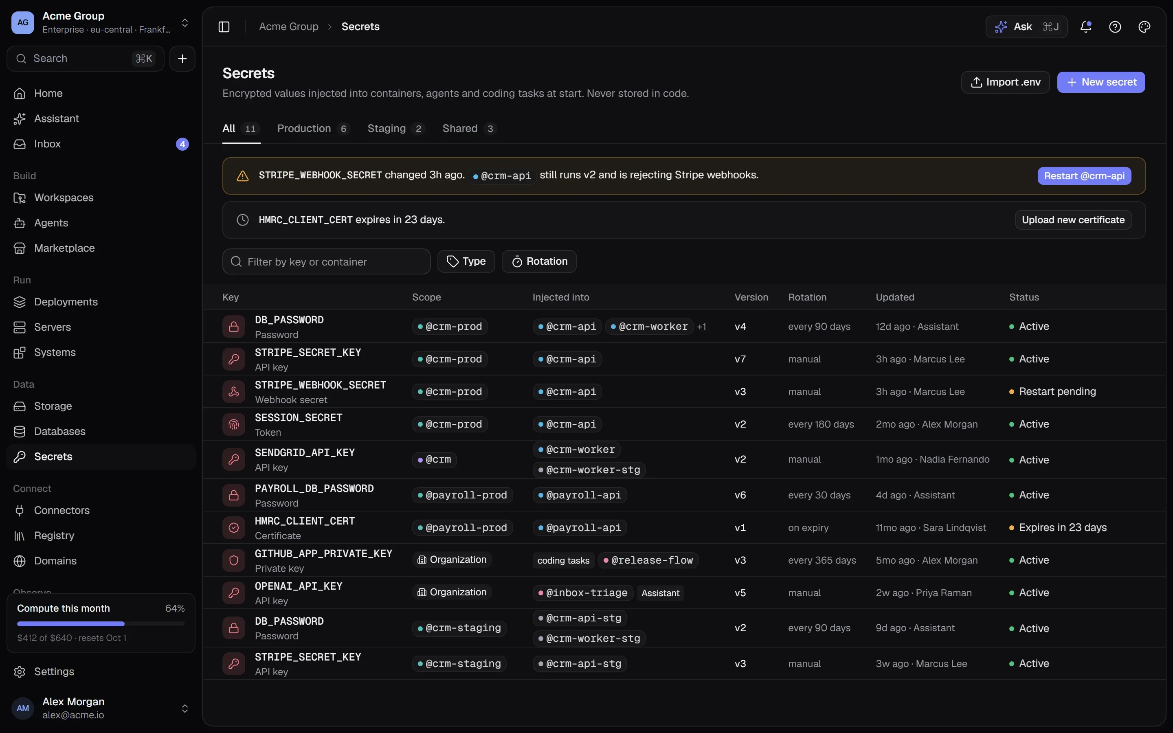
Task: Click the clock icon in HMRC expiry notice
Action: pyautogui.click(x=242, y=219)
